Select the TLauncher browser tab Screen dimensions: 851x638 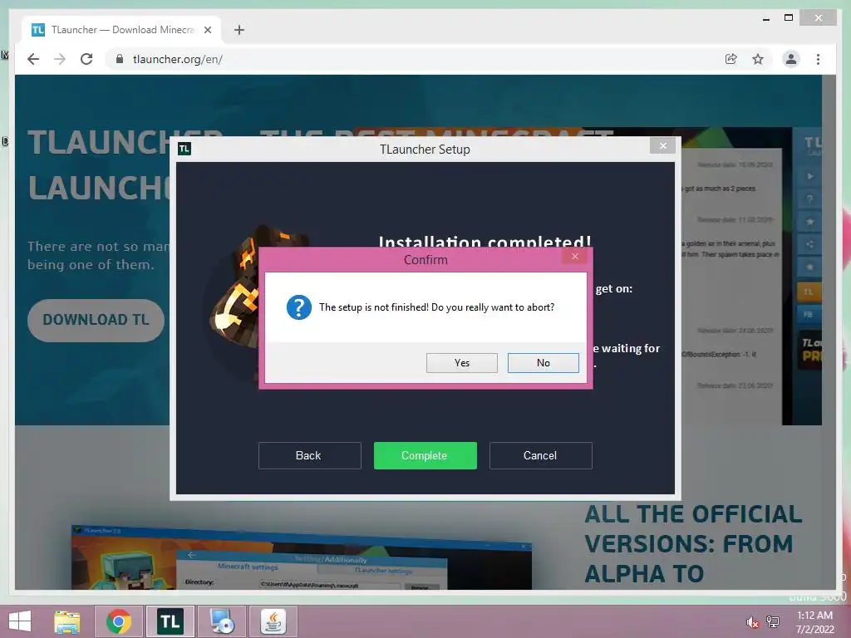point(121,30)
